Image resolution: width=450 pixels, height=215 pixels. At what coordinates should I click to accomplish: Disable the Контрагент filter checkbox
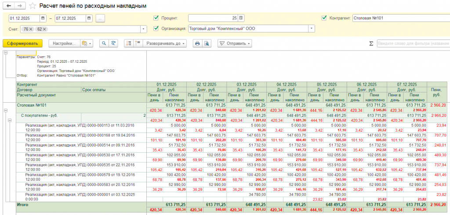coord(324,18)
